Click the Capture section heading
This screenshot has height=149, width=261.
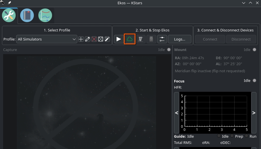[10, 50]
